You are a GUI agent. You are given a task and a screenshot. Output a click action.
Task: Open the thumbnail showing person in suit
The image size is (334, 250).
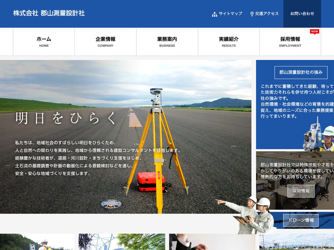212,242
